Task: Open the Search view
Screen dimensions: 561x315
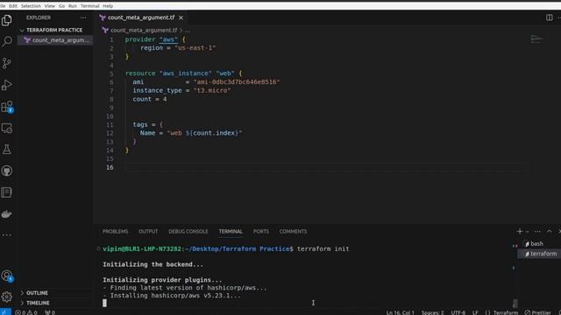Action: [x=6, y=42]
